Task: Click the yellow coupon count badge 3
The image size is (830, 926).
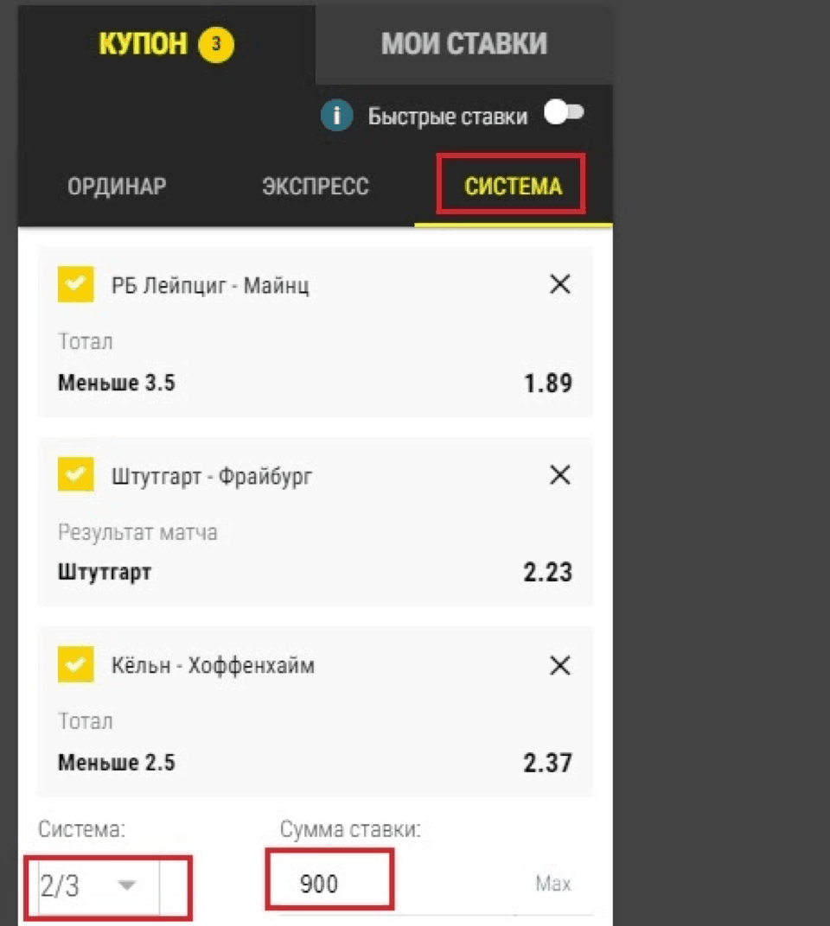Action: (216, 44)
